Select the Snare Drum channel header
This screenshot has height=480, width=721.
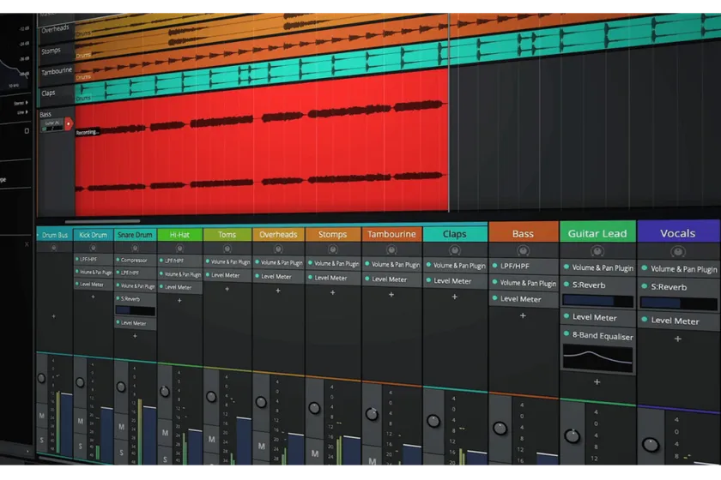135,235
